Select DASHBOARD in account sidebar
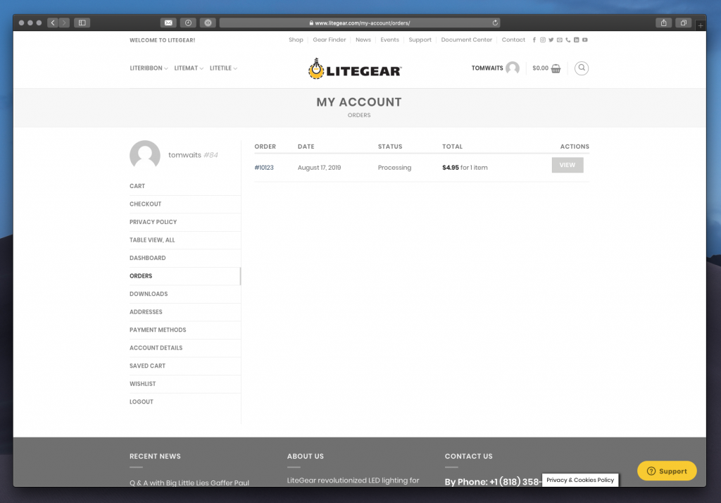Image resolution: width=721 pixels, height=503 pixels. tap(184, 258)
